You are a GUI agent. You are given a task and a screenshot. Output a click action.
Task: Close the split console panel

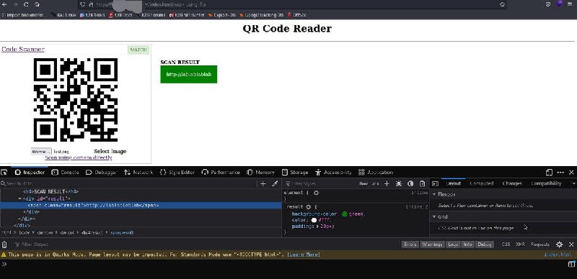(x=571, y=244)
